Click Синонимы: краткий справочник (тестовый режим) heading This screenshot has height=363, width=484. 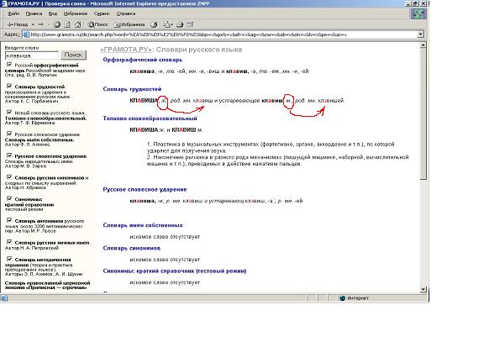tap(175, 271)
